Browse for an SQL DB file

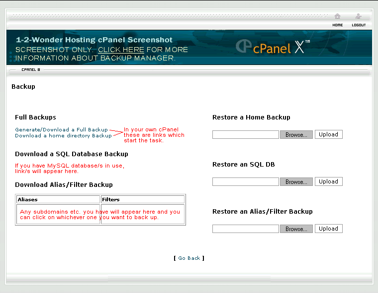(x=296, y=182)
